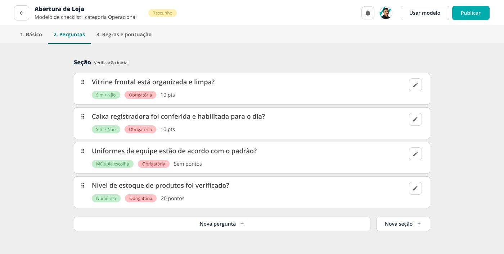
Task: Click Obrigatória tag on Vitrine frontal question
Action: (140, 95)
